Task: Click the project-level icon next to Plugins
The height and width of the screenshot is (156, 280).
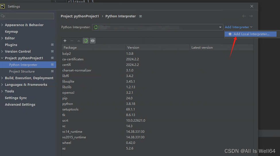Action: click(x=52, y=45)
